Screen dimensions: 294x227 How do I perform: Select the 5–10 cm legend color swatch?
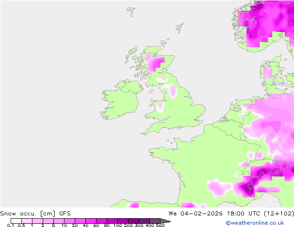pos(58,221)
